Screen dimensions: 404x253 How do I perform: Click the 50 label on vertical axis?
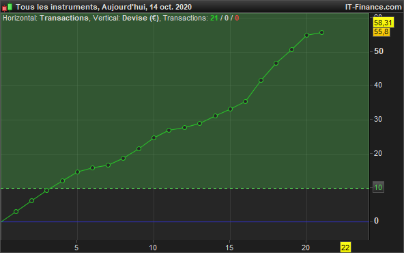pyautogui.click(x=379, y=51)
